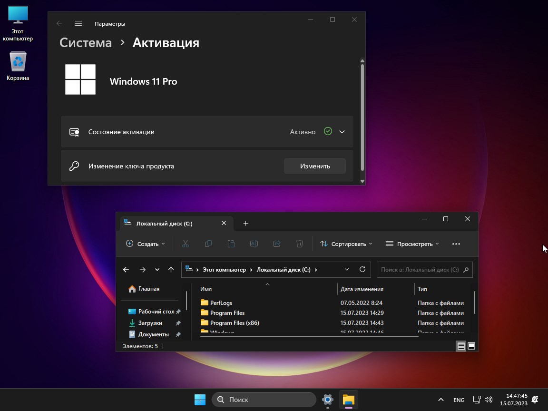Image resolution: width=548 pixels, height=411 pixels.
Task: Click the Delete trash icon in Explorer toolbar
Action: [x=300, y=244]
